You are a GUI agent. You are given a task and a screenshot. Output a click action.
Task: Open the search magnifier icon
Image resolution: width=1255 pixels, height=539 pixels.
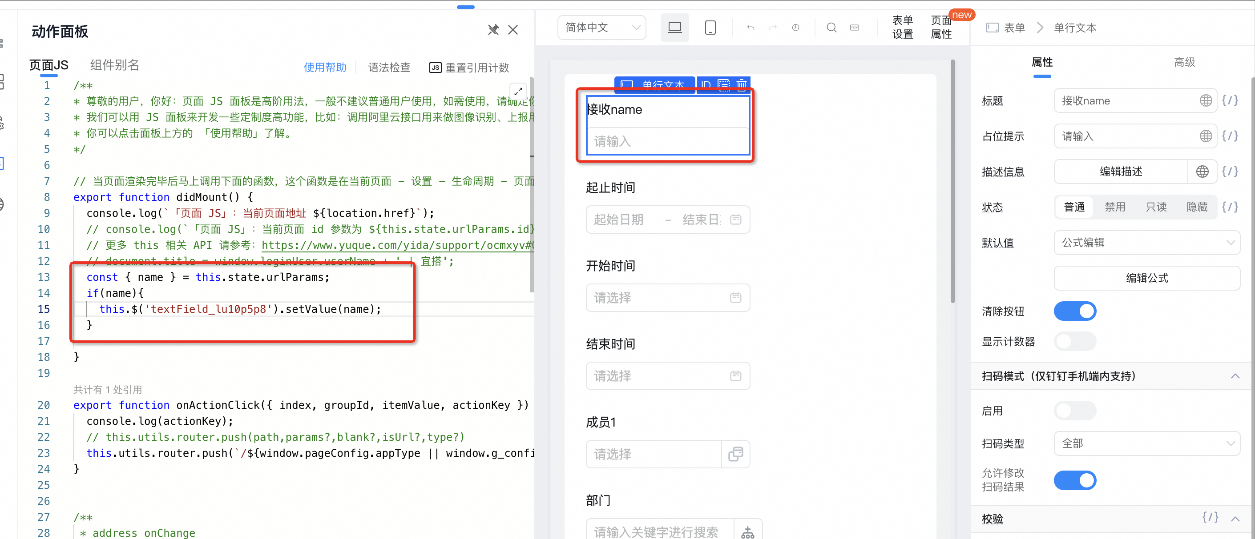coord(831,28)
